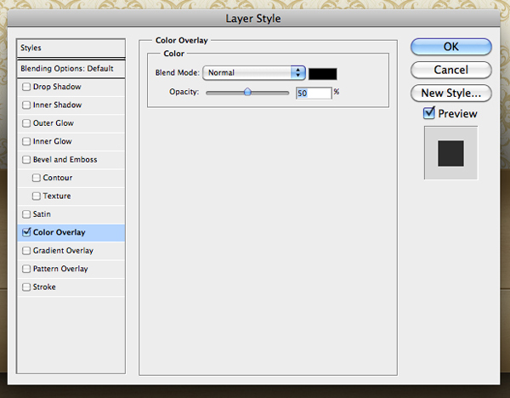Uncheck the Color Overlay checkbox
510x398 pixels.
click(26, 232)
